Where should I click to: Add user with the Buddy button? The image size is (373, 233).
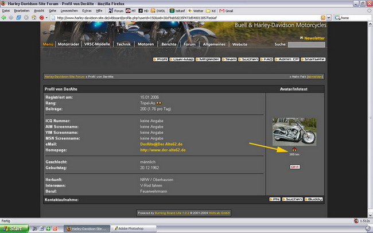314,199
